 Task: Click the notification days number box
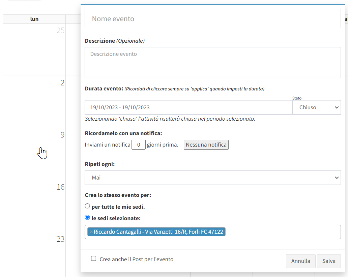[138, 145]
